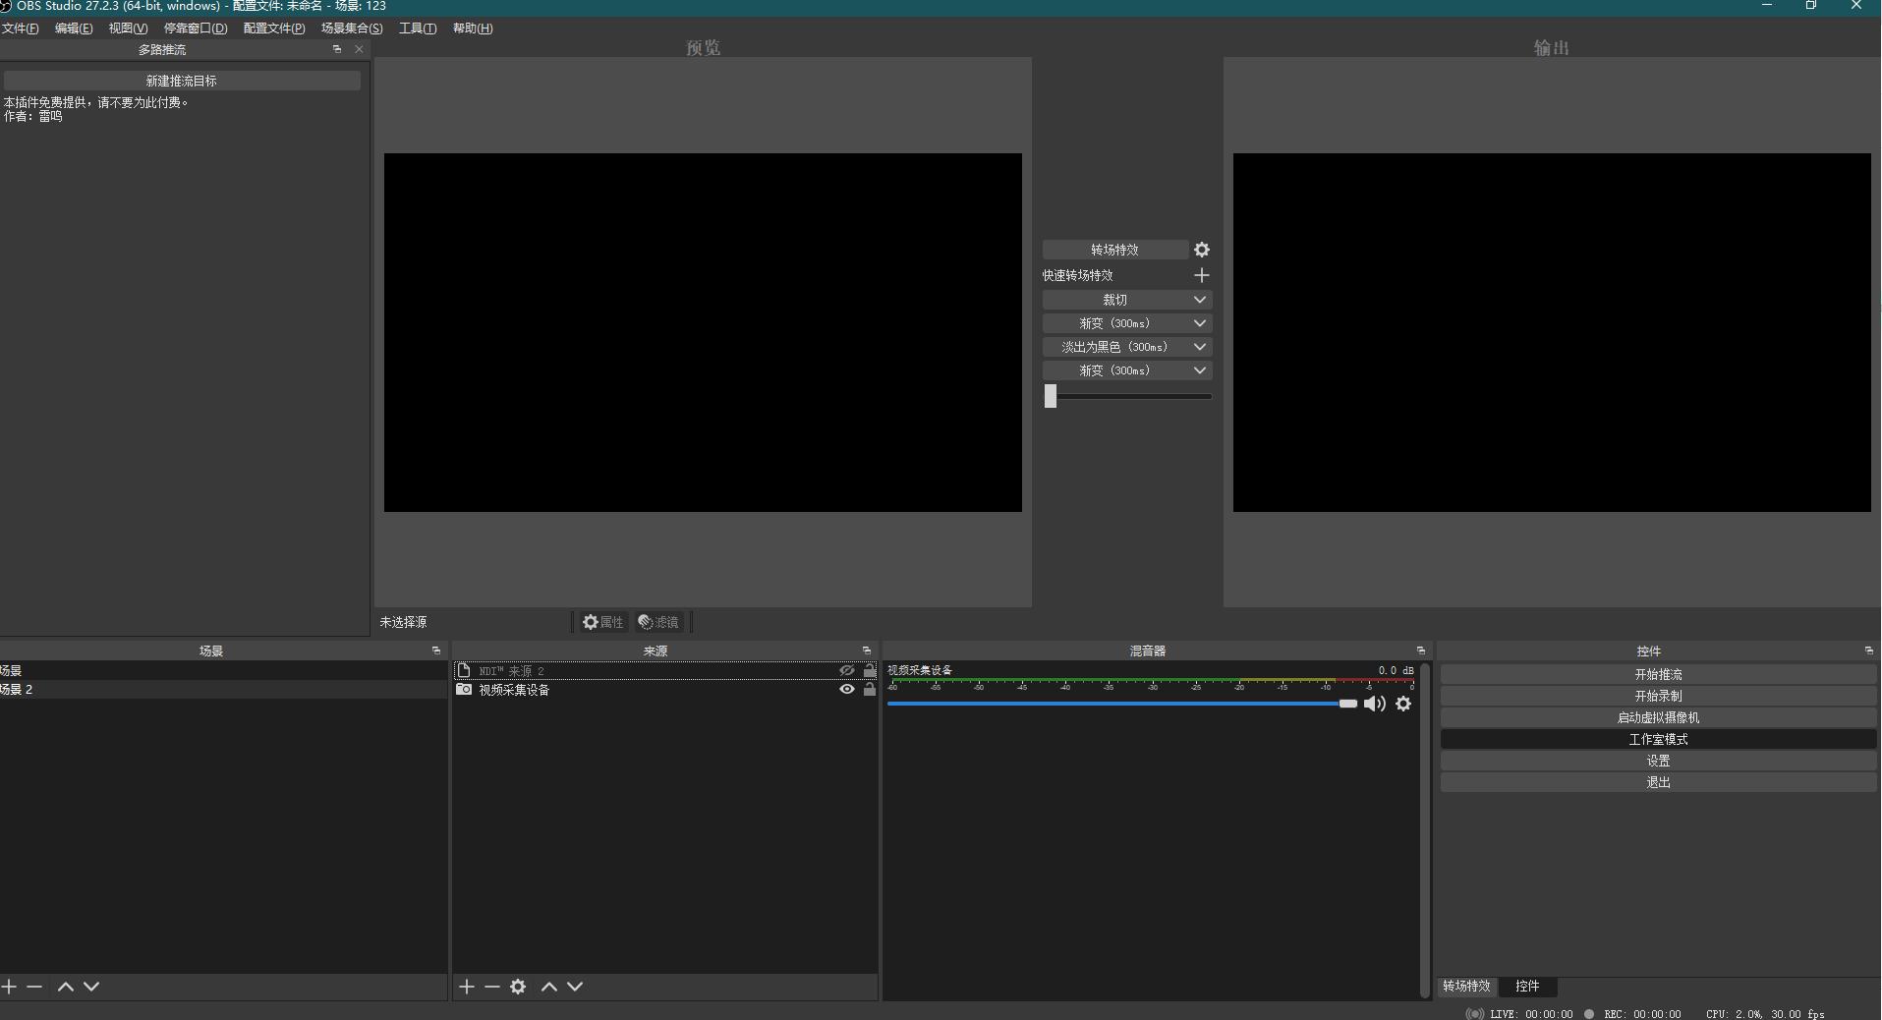This screenshot has height=1020, width=1882.
Task: Click the LIVE: 00:00:00 status indicator
Action: click(1519, 1014)
